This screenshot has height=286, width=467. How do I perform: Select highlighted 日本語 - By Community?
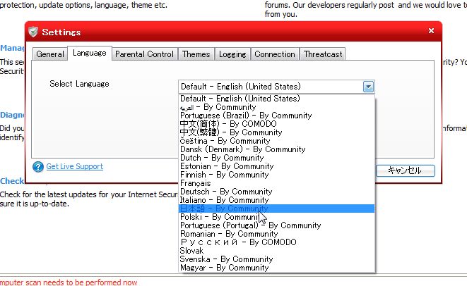(276, 209)
